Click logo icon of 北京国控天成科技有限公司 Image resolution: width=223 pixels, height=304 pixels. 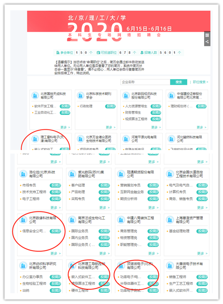coord(35,95)
